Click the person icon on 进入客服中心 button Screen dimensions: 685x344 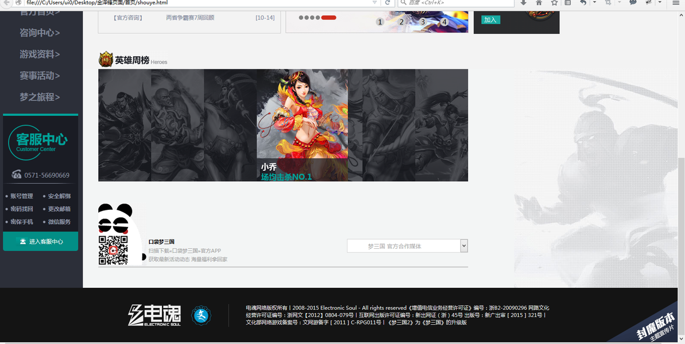pyautogui.click(x=22, y=241)
